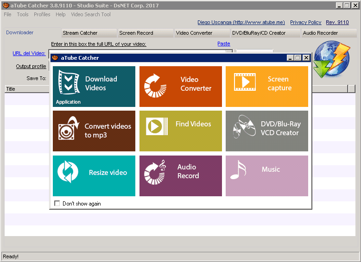Click the DVD/Blu-Ray discs icon
This screenshot has height=262, width=361.
click(244, 126)
